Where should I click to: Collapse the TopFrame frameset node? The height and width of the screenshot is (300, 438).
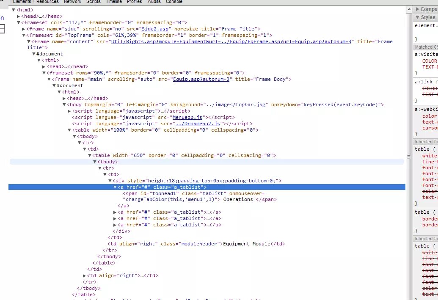click(24, 35)
